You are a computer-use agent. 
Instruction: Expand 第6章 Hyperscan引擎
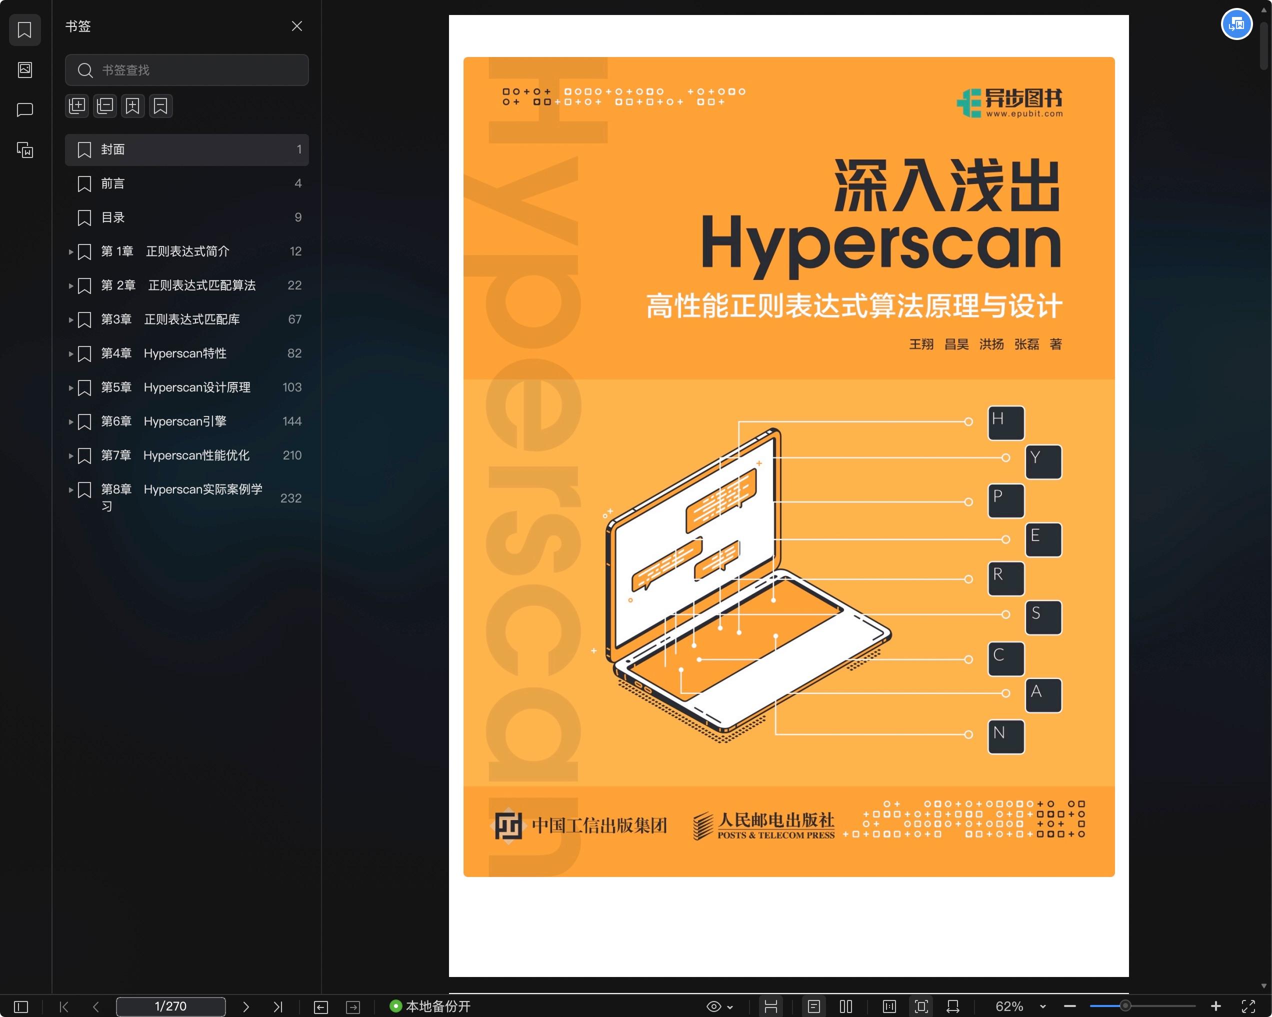[71, 422]
